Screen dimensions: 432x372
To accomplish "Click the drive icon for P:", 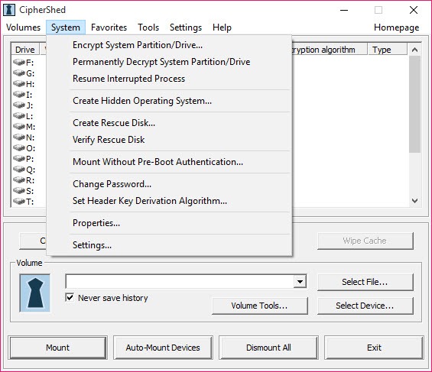I will (19, 158).
